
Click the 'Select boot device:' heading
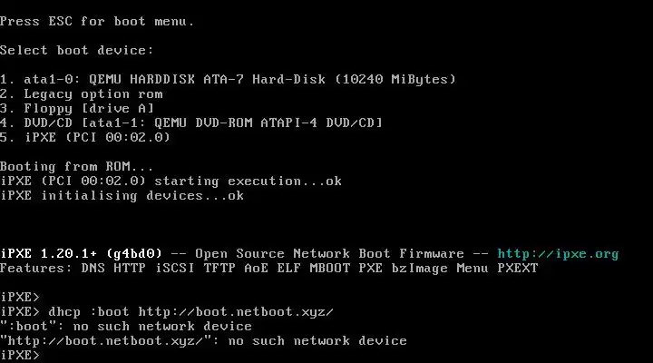77,50
